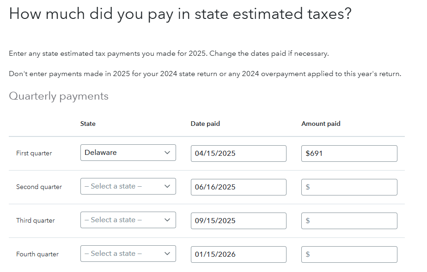Viewport: 427px width, 272px height.
Task: Click the "Amount paid" column header
Action: [321, 124]
